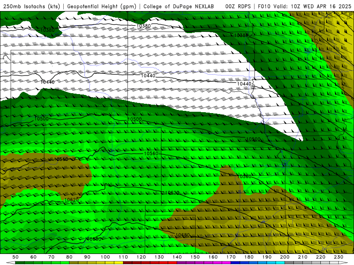
Task: Click the 80 label on the color scale
Action: tap(69, 257)
